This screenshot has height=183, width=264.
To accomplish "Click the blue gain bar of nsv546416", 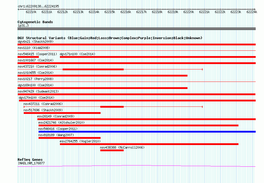I will (147, 132).
